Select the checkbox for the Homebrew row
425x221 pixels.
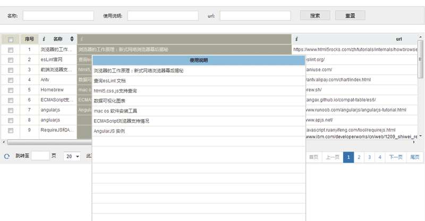(x=11, y=90)
